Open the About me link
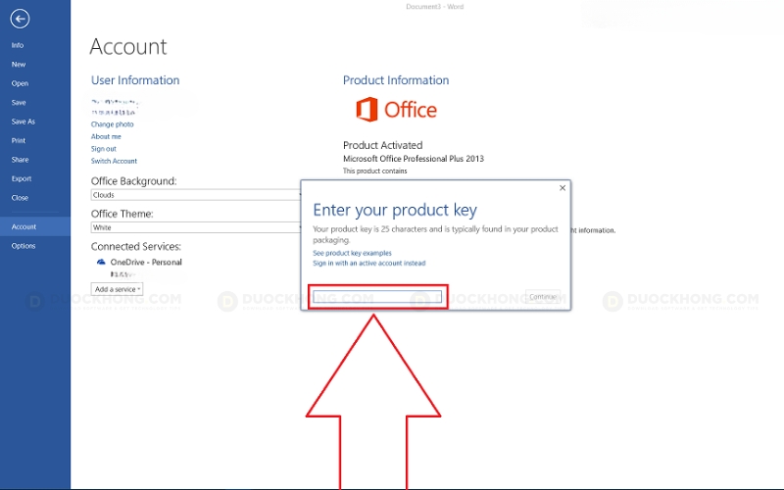Screen dimensions: 784x490 (x=106, y=136)
